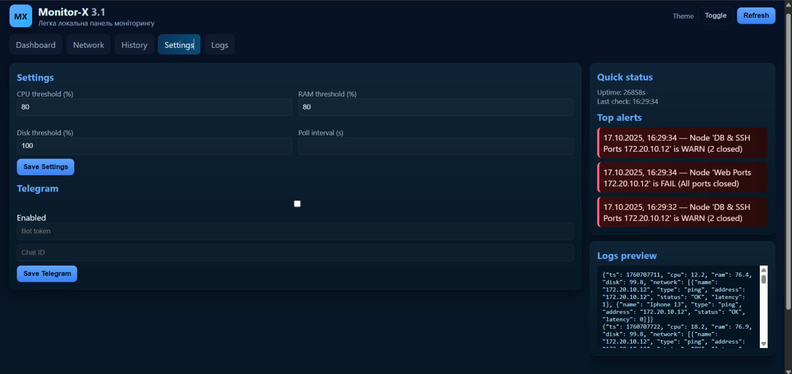Click the 'Logs preview' heading
Screen dimensions: 792x374
[x=627, y=256]
